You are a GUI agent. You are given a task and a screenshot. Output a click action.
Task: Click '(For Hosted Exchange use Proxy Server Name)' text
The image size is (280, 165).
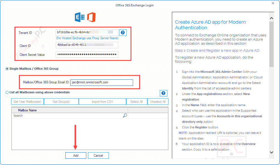(x=87, y=38)
